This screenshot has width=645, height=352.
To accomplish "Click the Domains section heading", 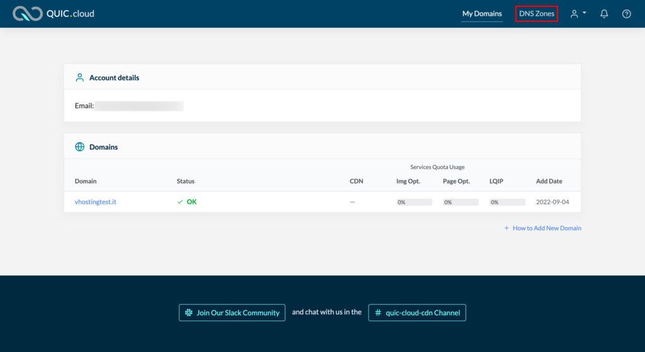I will [103, 147].
